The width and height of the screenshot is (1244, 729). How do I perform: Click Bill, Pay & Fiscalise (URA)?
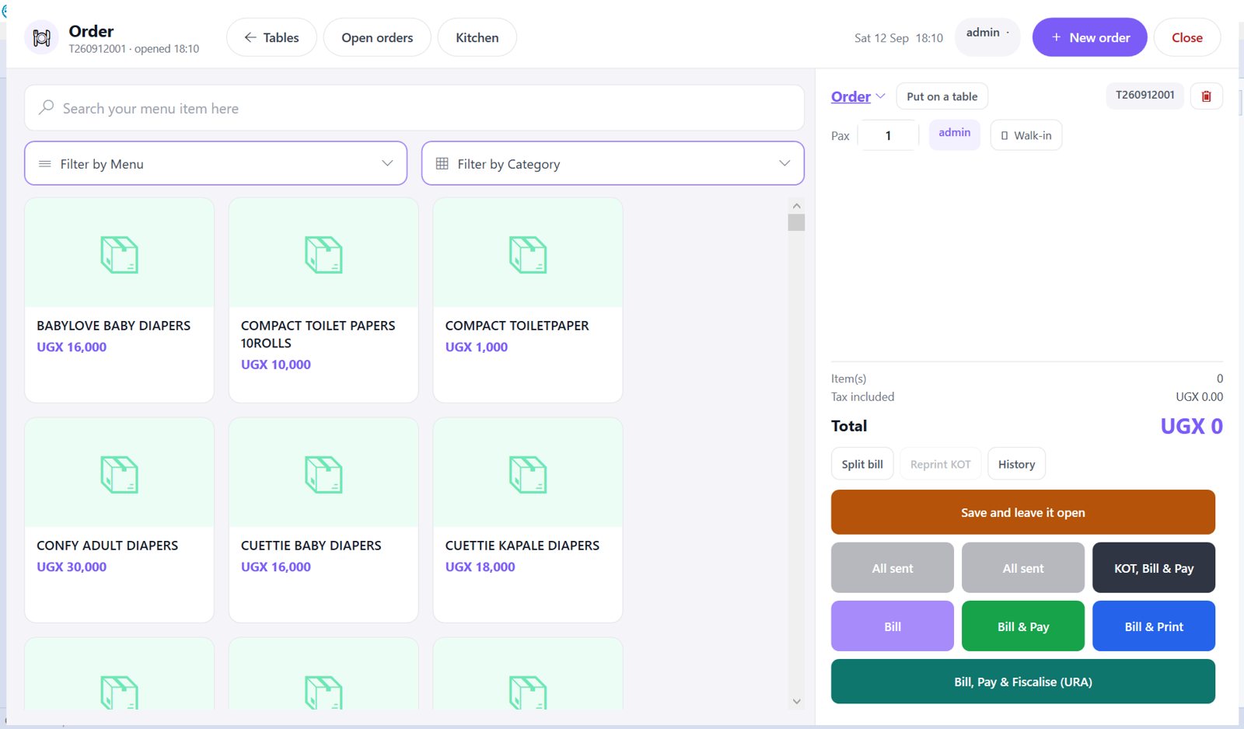pyautogui.click(x=1023, y=682)
